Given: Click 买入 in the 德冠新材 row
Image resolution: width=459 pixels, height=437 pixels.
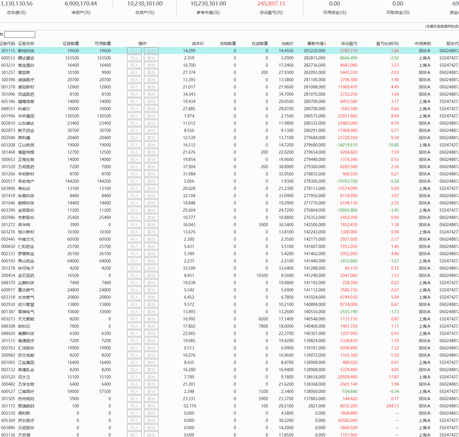Looking at the screenshot, I should (x=134, y=87).
